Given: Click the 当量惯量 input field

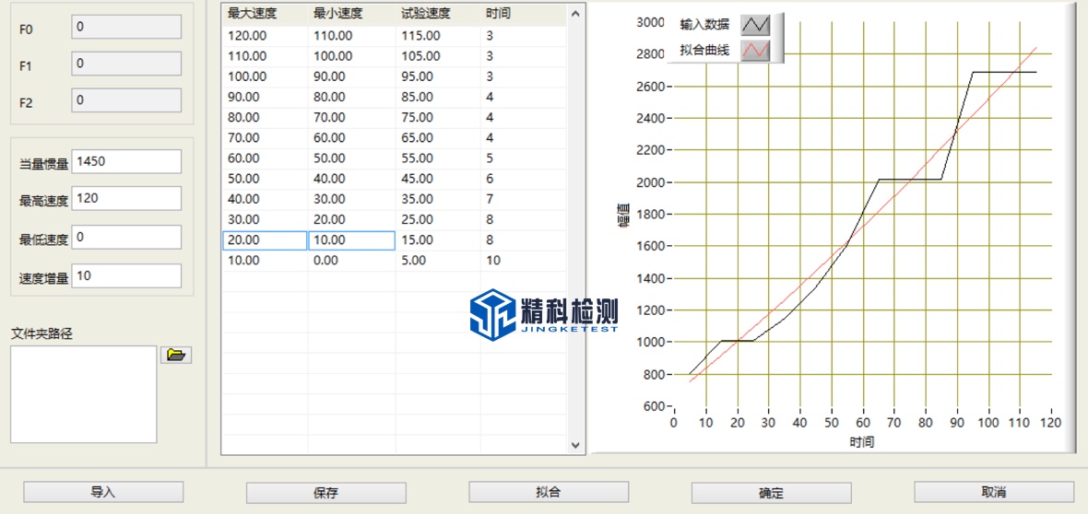Looking at the screenshot, I should [x=126, y=162].
